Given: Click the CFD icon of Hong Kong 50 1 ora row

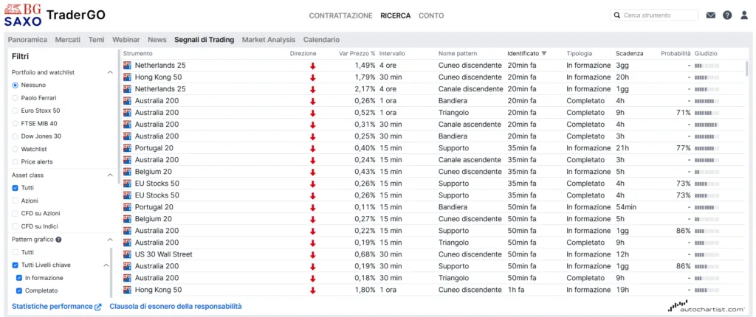Looking at the screenshot, I should click(127, 290).
